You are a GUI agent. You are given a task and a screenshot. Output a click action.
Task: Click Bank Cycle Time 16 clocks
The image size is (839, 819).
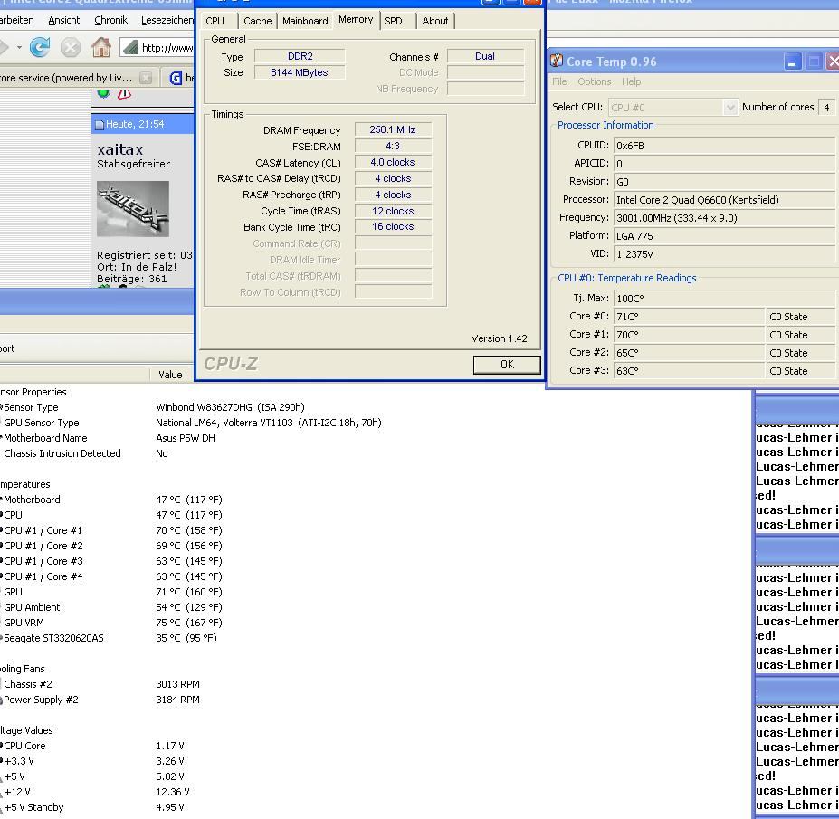point(393,227)
